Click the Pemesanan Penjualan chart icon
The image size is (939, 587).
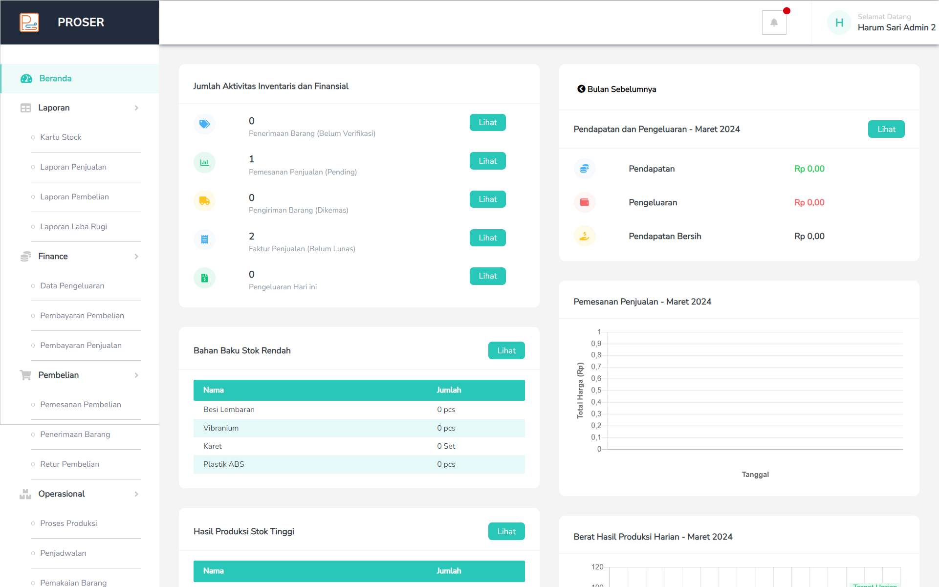click(204, 162)
